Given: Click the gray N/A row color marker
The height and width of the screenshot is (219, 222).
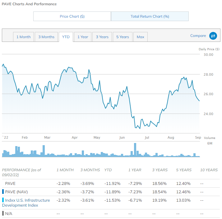Looking at the screenshot, I should [3, 213].
